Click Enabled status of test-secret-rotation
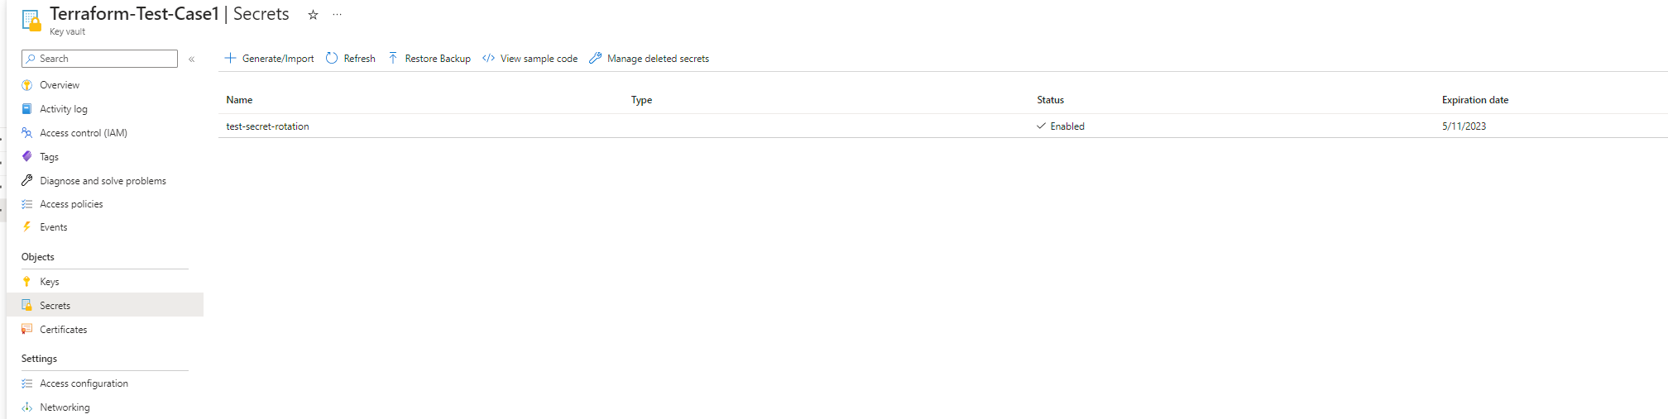The width and height of the screenshot is (1668, 419). [x=1067, y=126]
